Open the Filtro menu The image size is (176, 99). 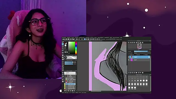(76, 37)
